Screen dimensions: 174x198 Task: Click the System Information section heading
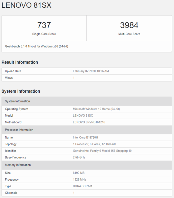click(21, 91)
